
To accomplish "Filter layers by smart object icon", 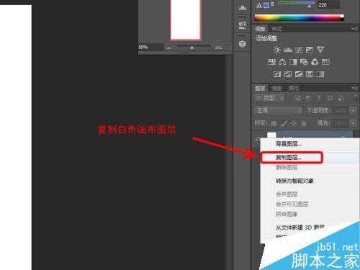I will pos(341,98).
